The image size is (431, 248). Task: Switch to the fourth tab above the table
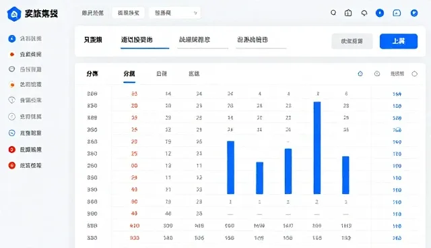(x=194, y=73)
